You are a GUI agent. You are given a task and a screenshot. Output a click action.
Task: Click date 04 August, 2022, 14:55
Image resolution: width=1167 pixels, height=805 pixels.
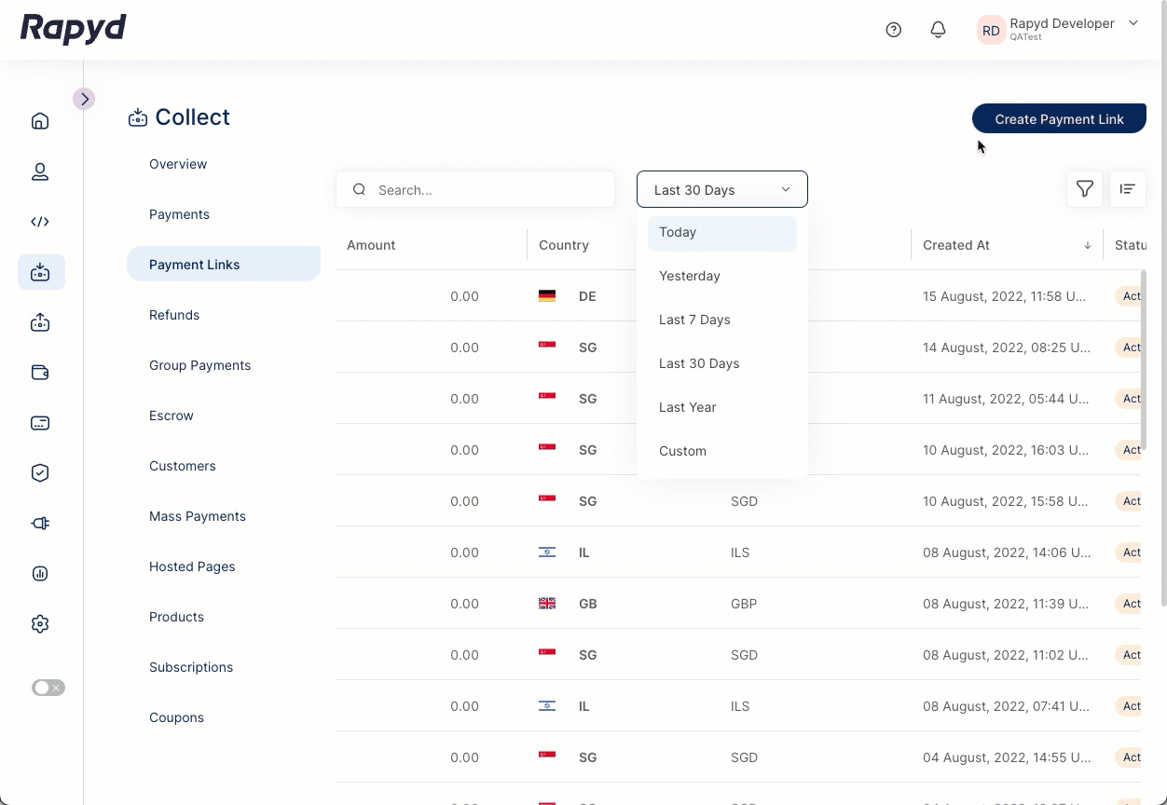point(1006,757)
